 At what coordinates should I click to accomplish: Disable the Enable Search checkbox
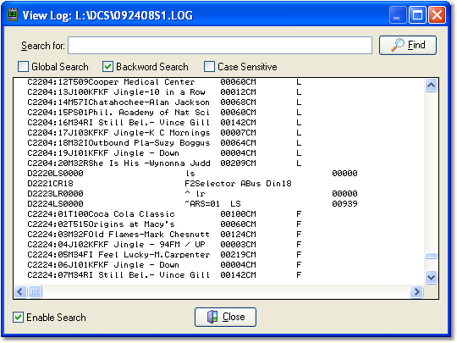point(18,317)
